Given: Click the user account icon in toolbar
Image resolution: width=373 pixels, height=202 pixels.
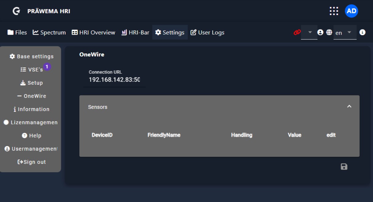Looking at the screenshot, I should pyautogui.click(x=320, y=32).
